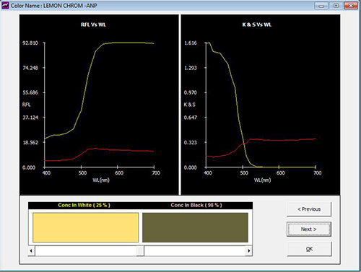This screenshot has width=361, height=272.
Task: Click the 'Conc In White ( 25 % )' label
Action: 84,205
